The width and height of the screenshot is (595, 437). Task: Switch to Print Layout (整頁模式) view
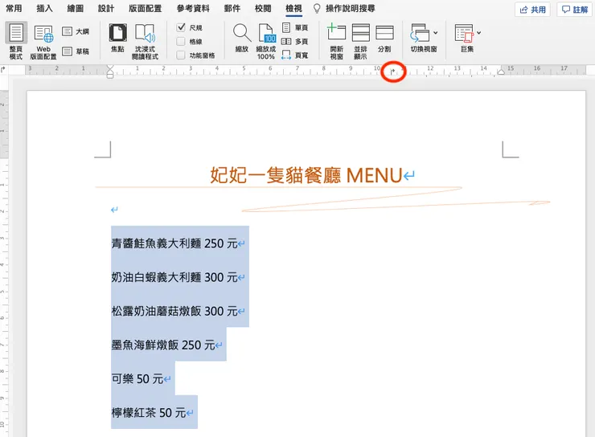point(16,41)
